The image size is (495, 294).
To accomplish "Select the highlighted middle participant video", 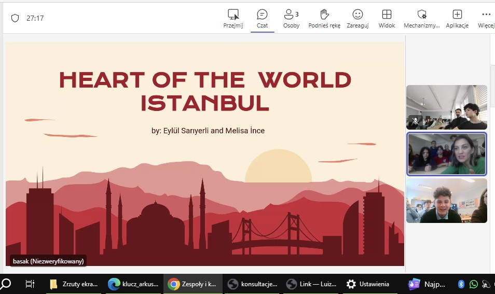I will click(x=446, y=154).
